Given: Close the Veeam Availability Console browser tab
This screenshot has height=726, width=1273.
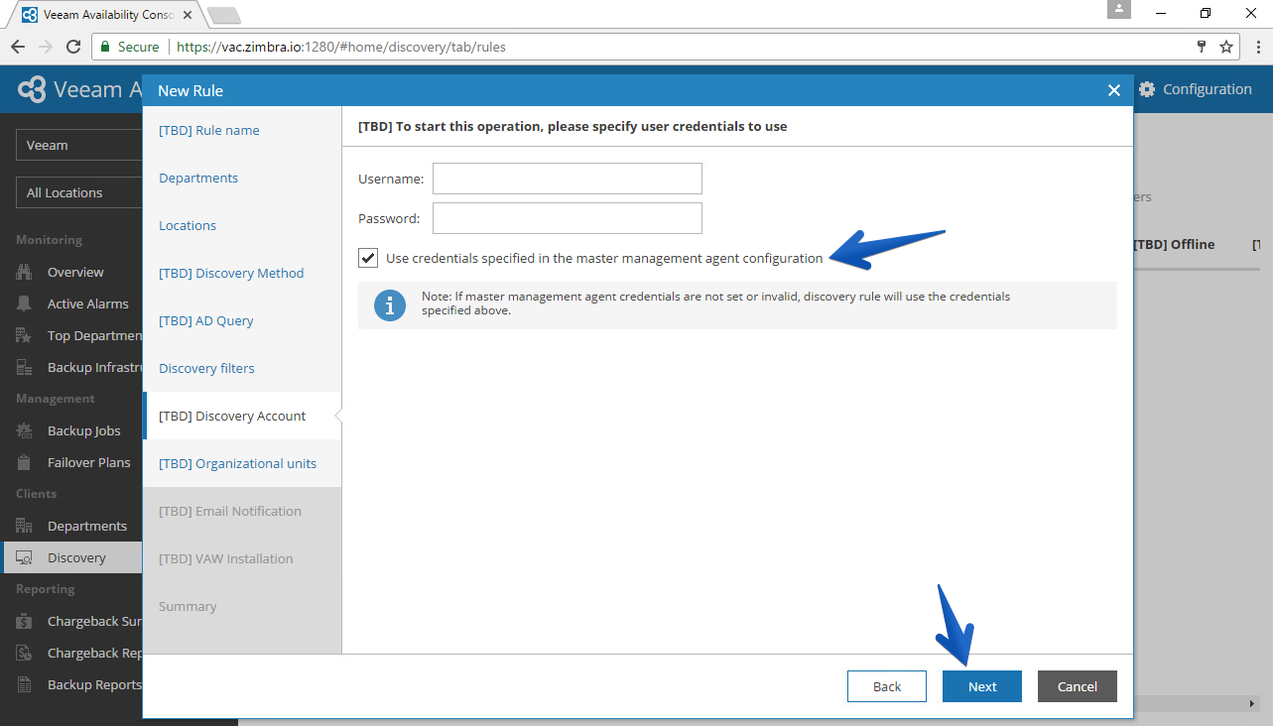Looking at the screenshot, I should tap(188, 16).
